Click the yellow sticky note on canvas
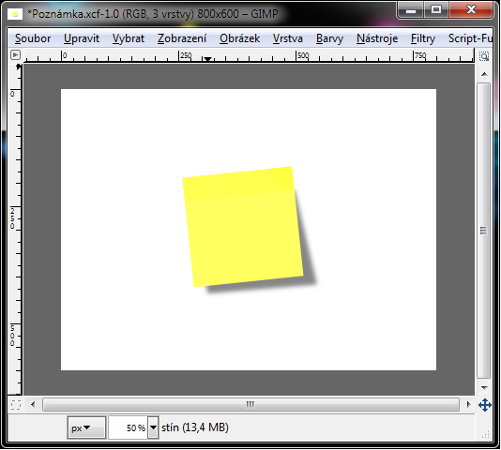The width and height of the screenshot is (501, 450). pyautogui.click(x=243, y=227)
